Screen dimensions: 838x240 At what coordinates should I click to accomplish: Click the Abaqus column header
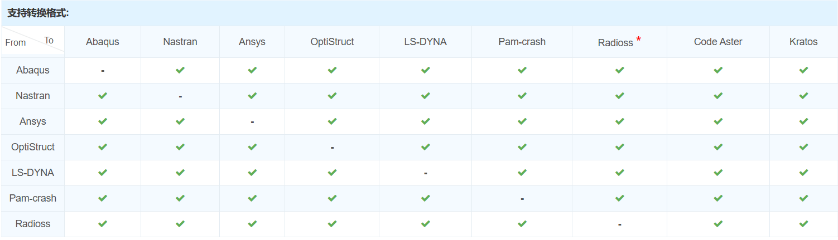tap(103, 42)
